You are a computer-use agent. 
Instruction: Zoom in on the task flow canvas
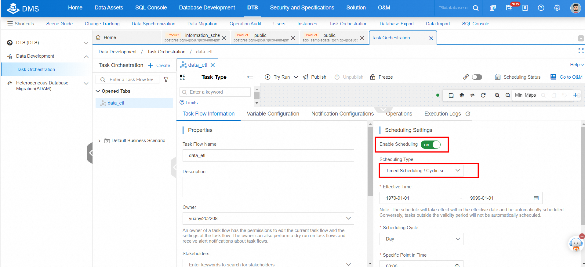497,95
